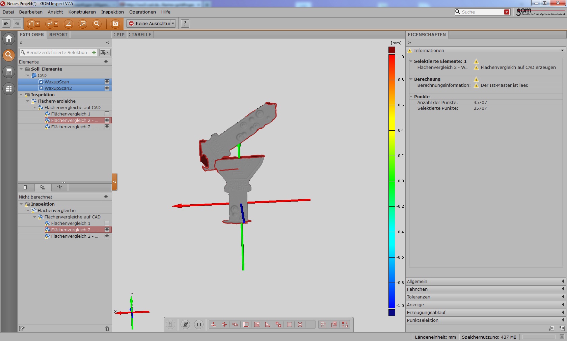Switch to the REPORT tab
This screenshot has height=341, width=567.
pos(58,34)
